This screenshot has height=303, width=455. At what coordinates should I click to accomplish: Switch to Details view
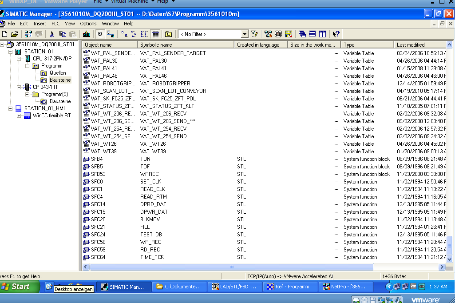155,34
